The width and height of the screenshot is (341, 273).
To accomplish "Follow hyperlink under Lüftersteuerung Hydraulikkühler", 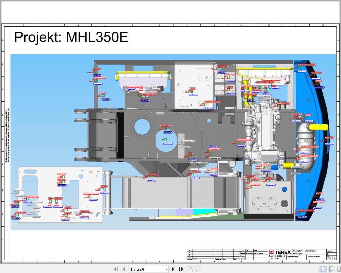I will pos(131,89).
